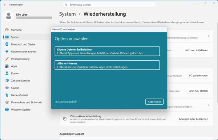This screenshot has width=218, height=140.
Task: Click the Einstellung suchen search field
Action: pyautogui.click(x=109, y=5)
